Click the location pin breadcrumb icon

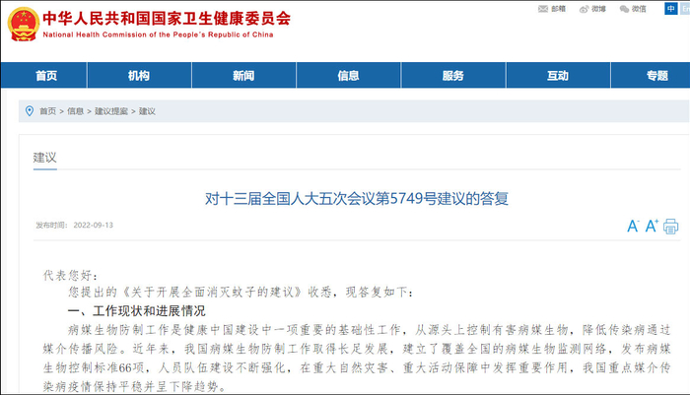pyautogui.click(x=30, y=111)
